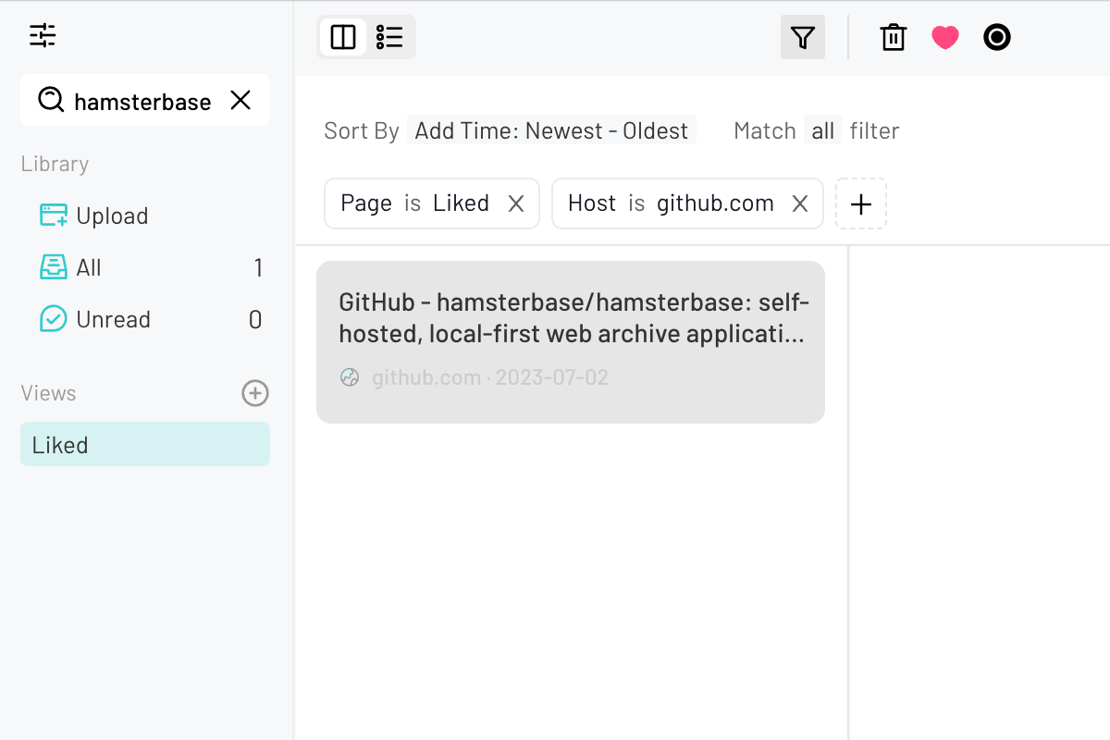1110x740 pixels.
Task: Click the search magnifier icon
Action: tap(51, 100)
